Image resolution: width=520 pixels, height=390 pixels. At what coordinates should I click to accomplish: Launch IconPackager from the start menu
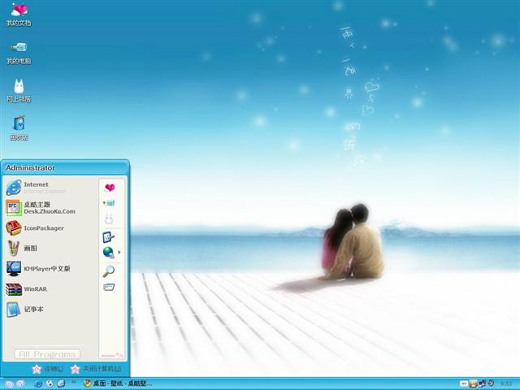point(50,228)
